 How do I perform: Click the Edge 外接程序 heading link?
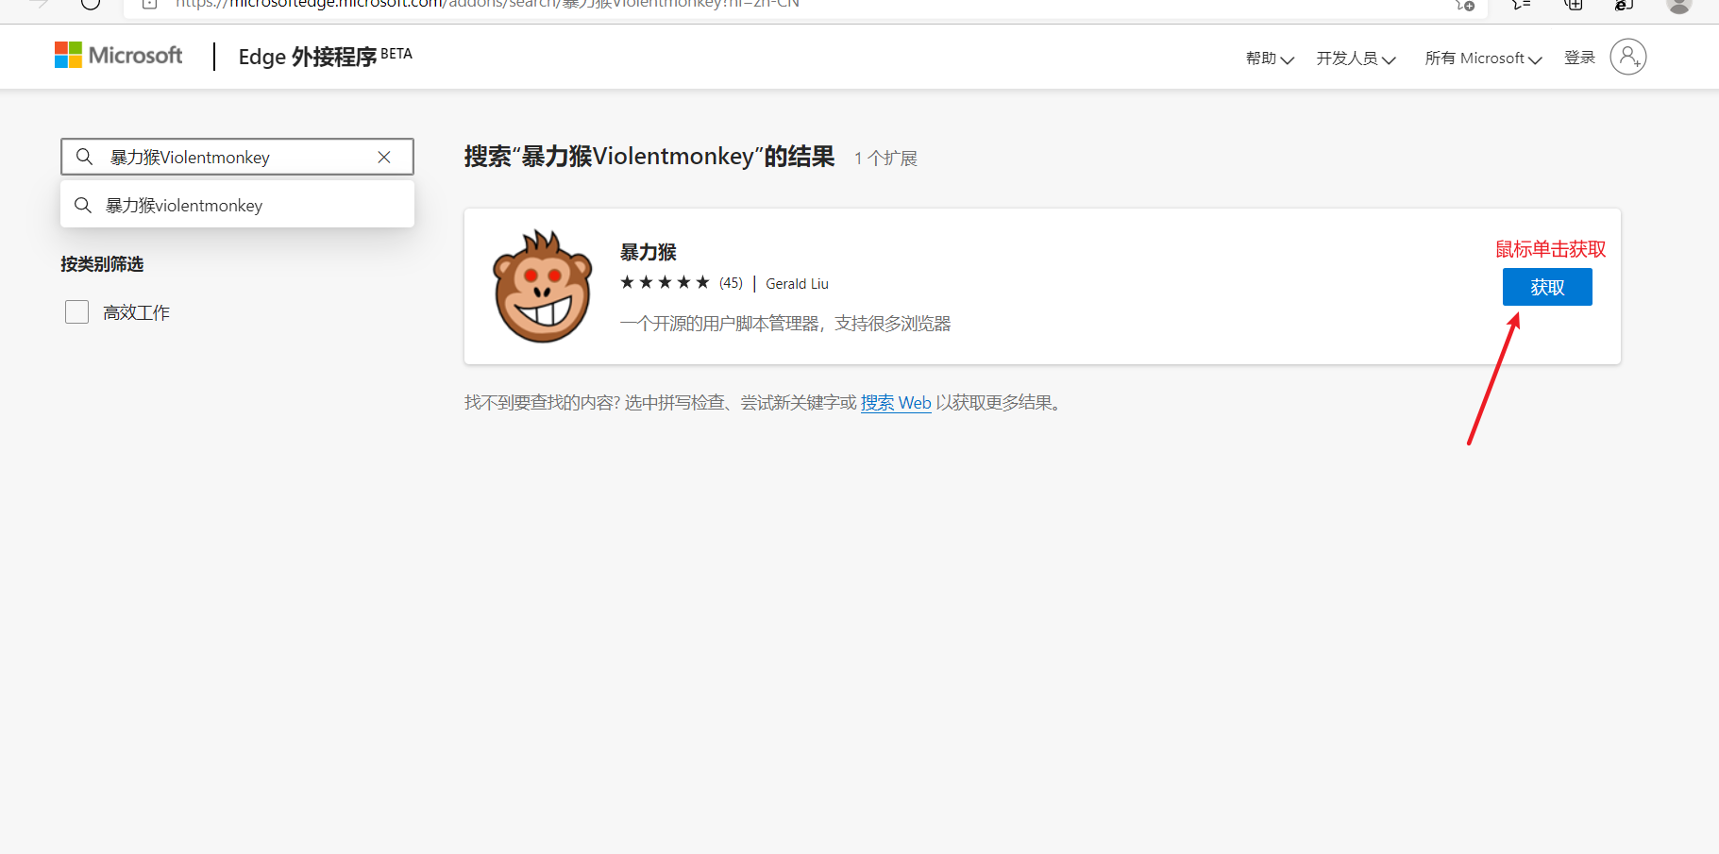pyautogui.click(x=325, y=57)
